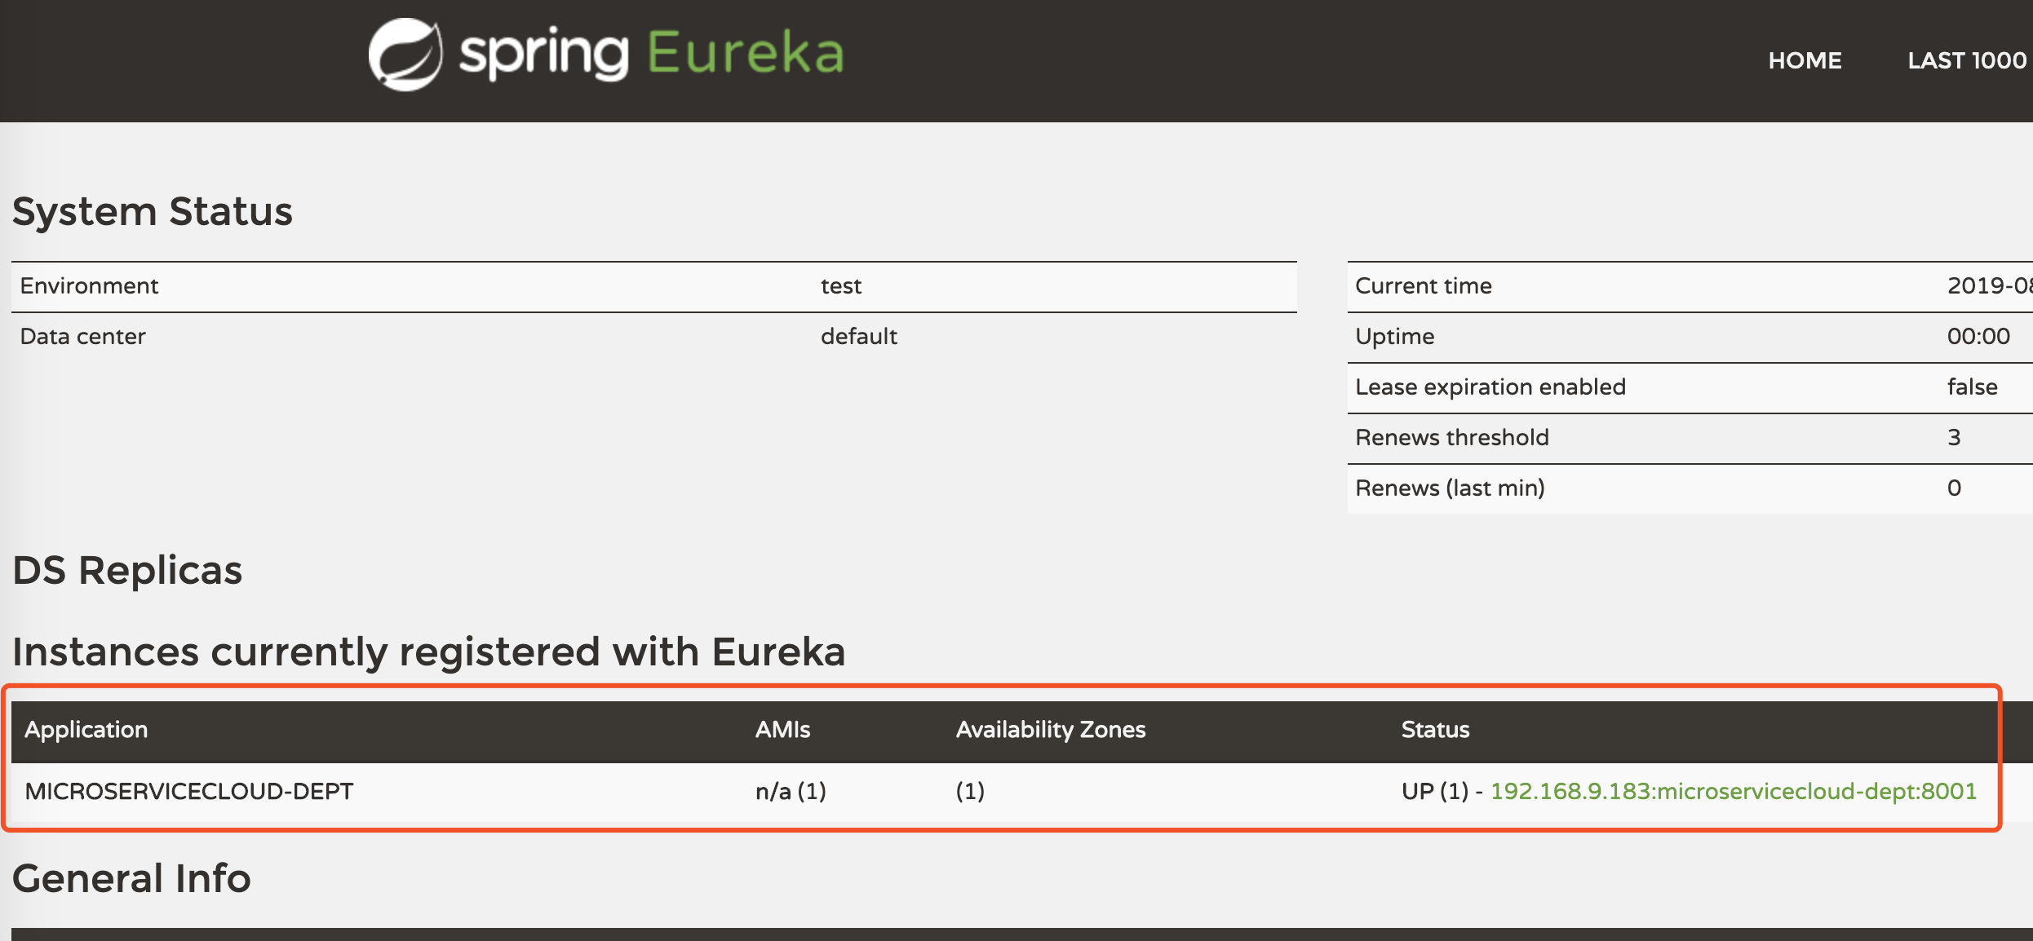Click the Data center value default

(858, 337)
